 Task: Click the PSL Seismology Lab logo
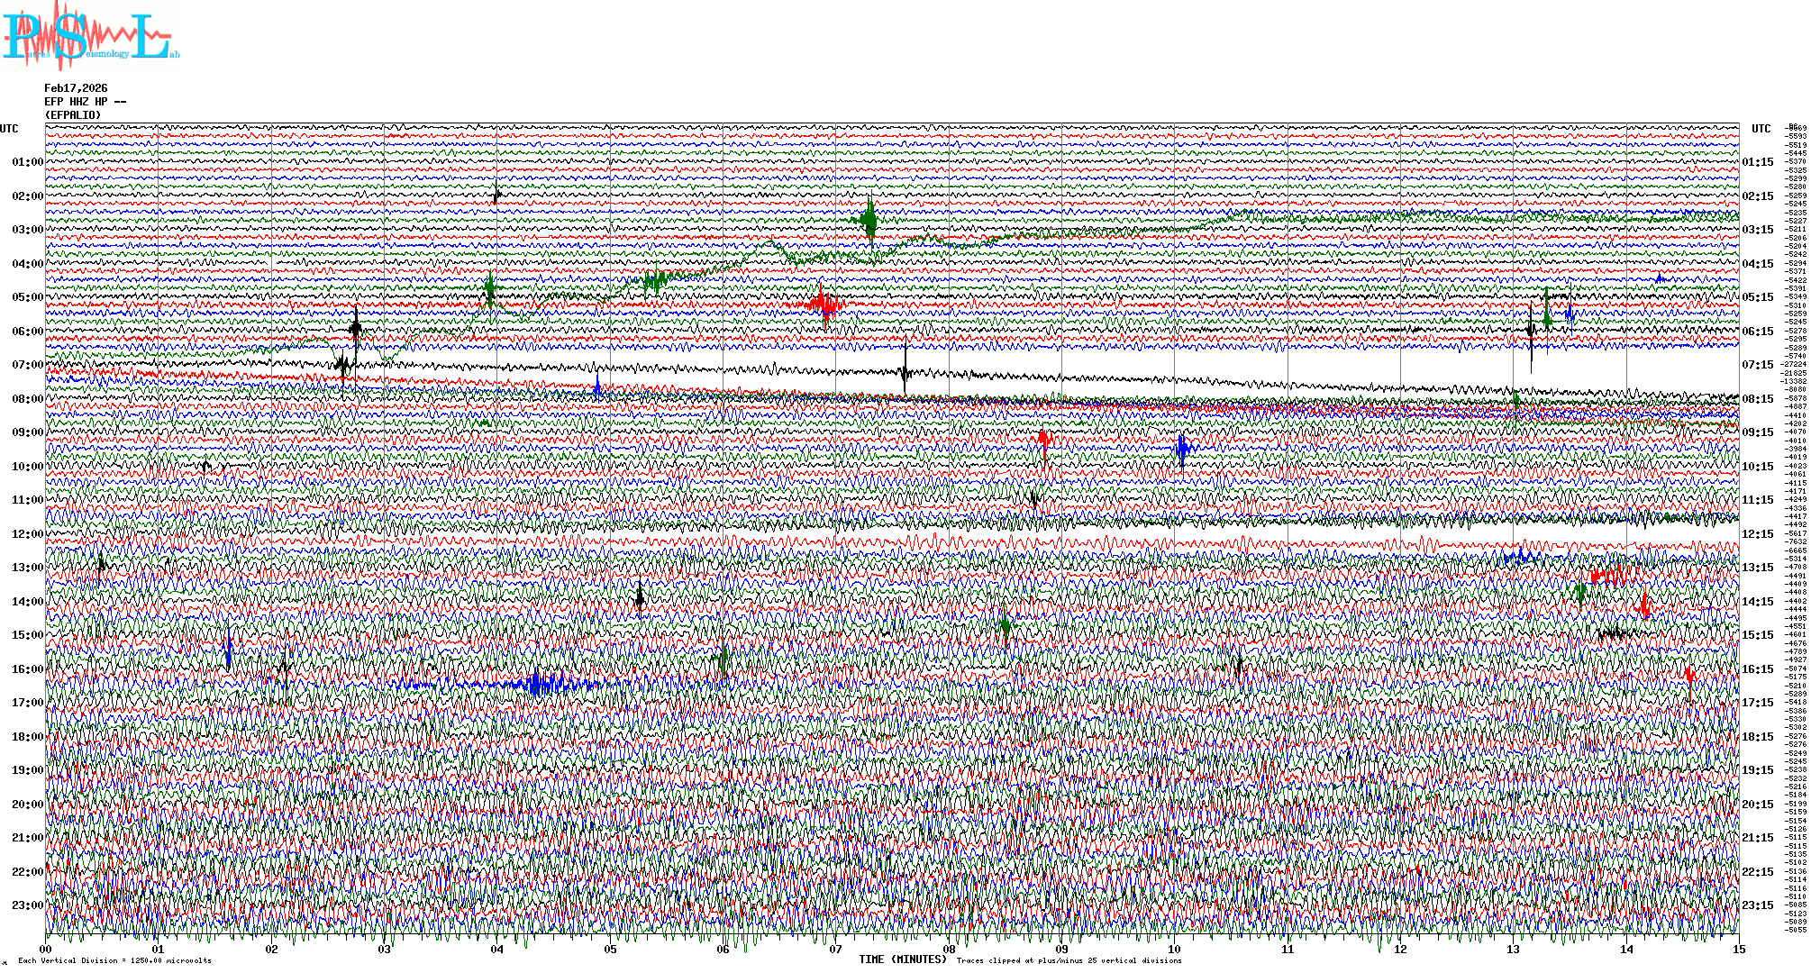coord(90,36)
